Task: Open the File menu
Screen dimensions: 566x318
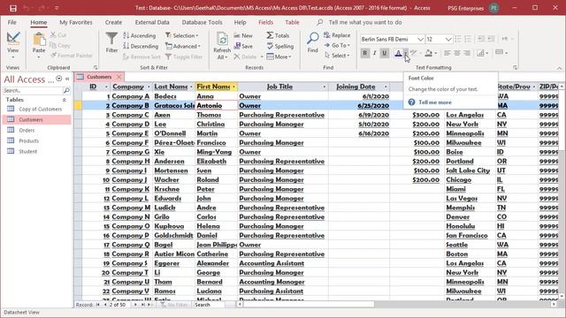Action: tap(11, 22)
